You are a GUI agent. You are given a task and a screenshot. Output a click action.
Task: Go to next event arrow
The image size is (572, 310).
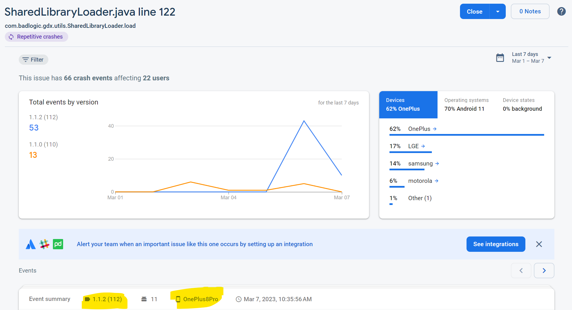[544, 271]
